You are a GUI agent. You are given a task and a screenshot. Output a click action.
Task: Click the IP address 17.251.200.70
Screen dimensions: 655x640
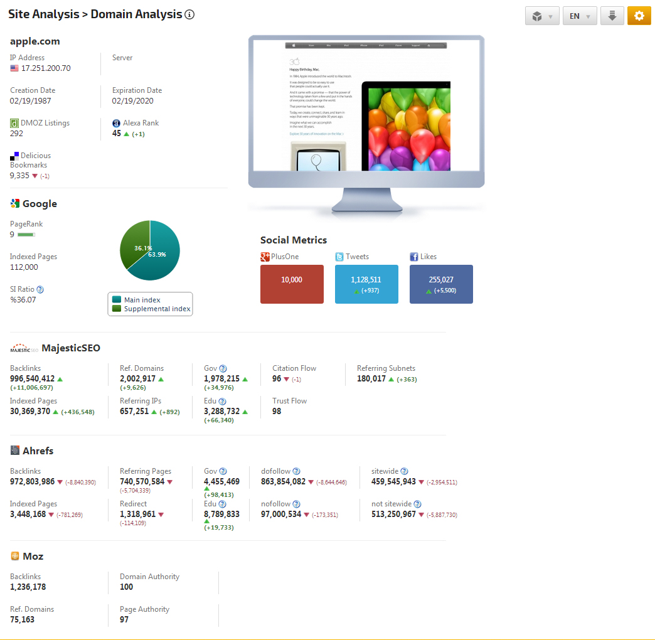pyautogui.click(x=46, y=68)
